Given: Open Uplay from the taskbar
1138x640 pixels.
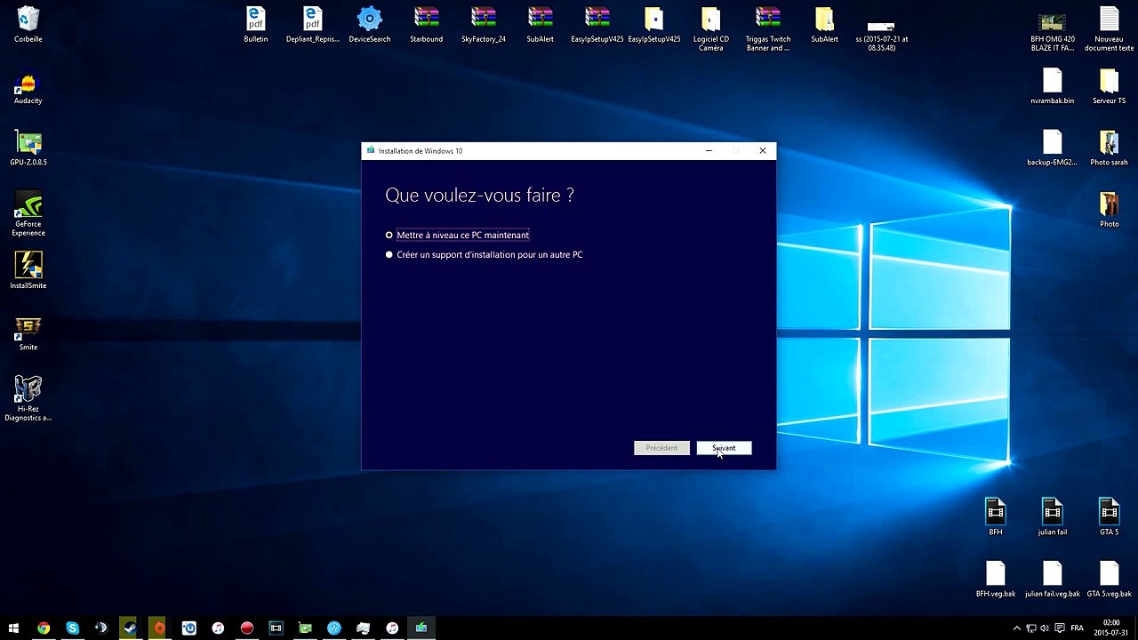Looking at the screenshot, I should tap(188, 628).
